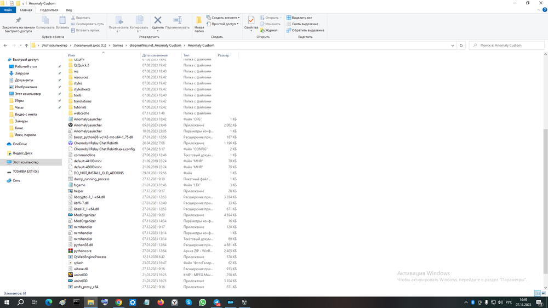Screen dimensions: 548x308
Task: Select the Chernobyl Relay Chat Rebirth application
Action: (96, 143)
